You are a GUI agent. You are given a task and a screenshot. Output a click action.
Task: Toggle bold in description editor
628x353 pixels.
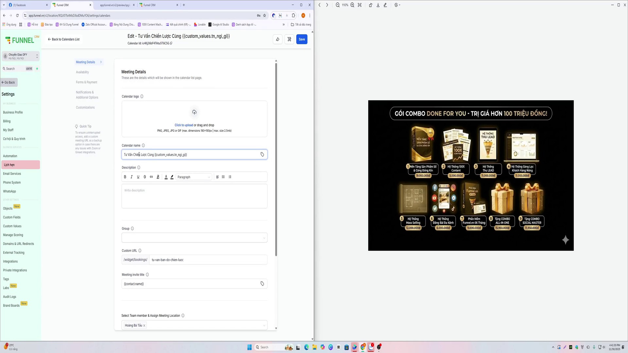tap(125, 177)
